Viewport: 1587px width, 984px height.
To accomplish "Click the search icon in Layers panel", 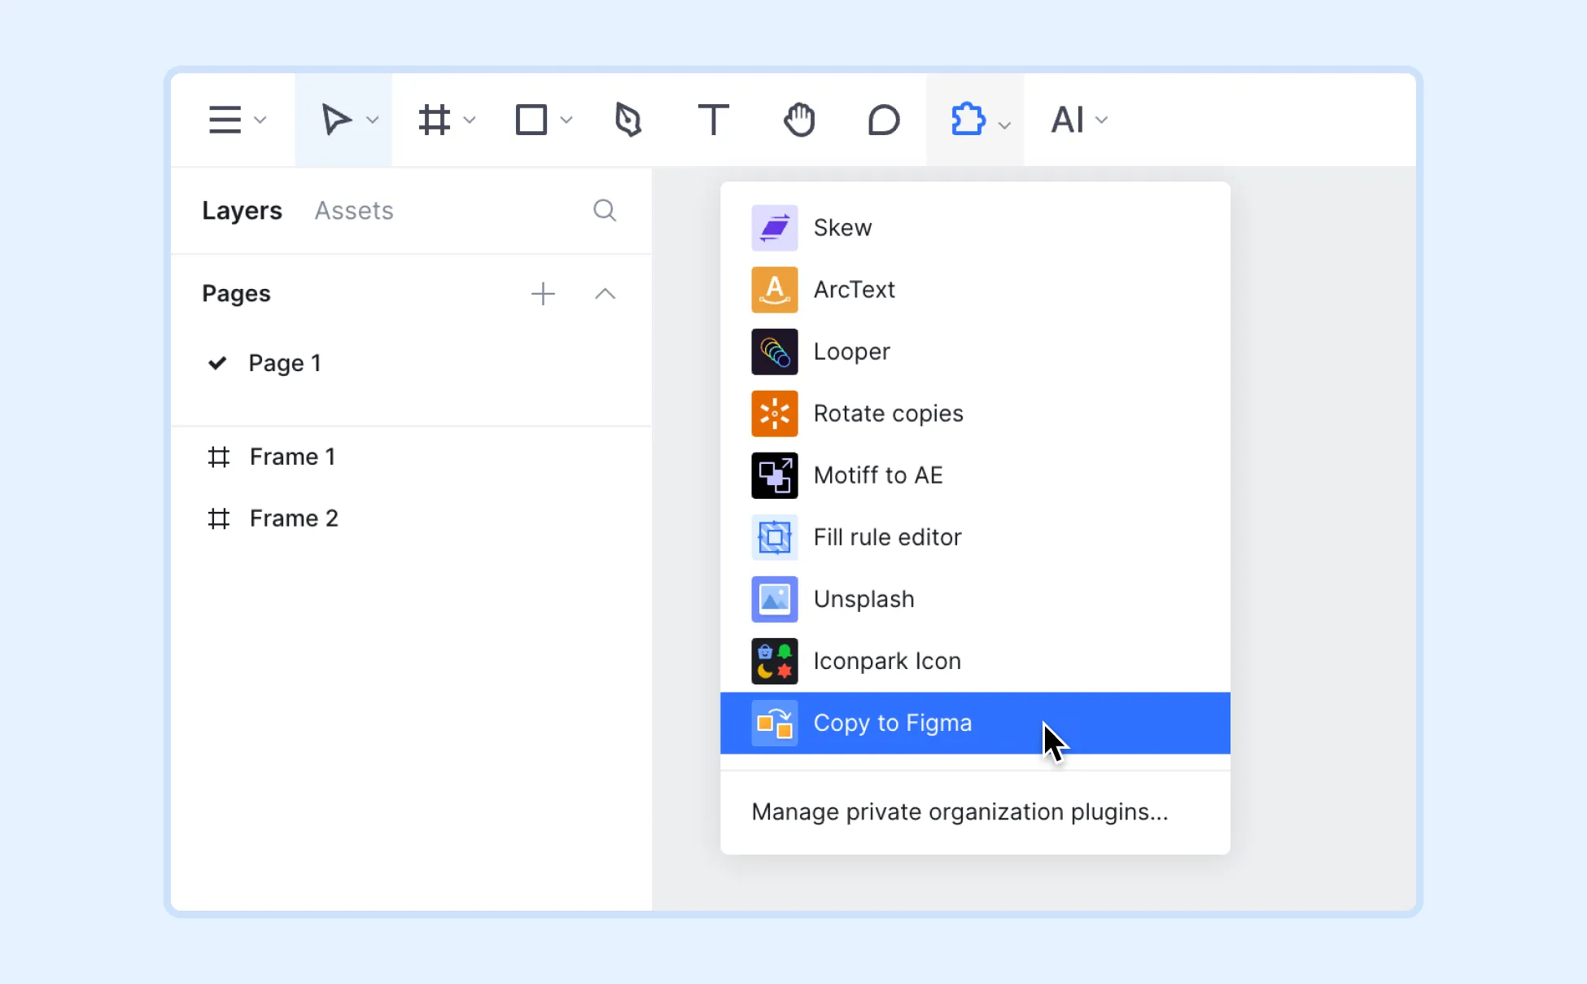I will (x=605, y=211).
